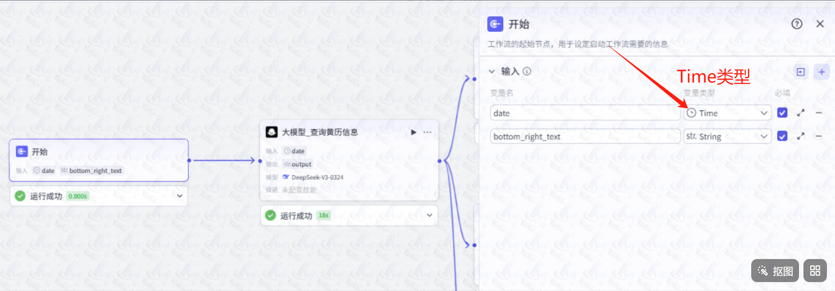
Task: Collapse the 输入 section
Action: pyautogui.click(x=492, y=72)
